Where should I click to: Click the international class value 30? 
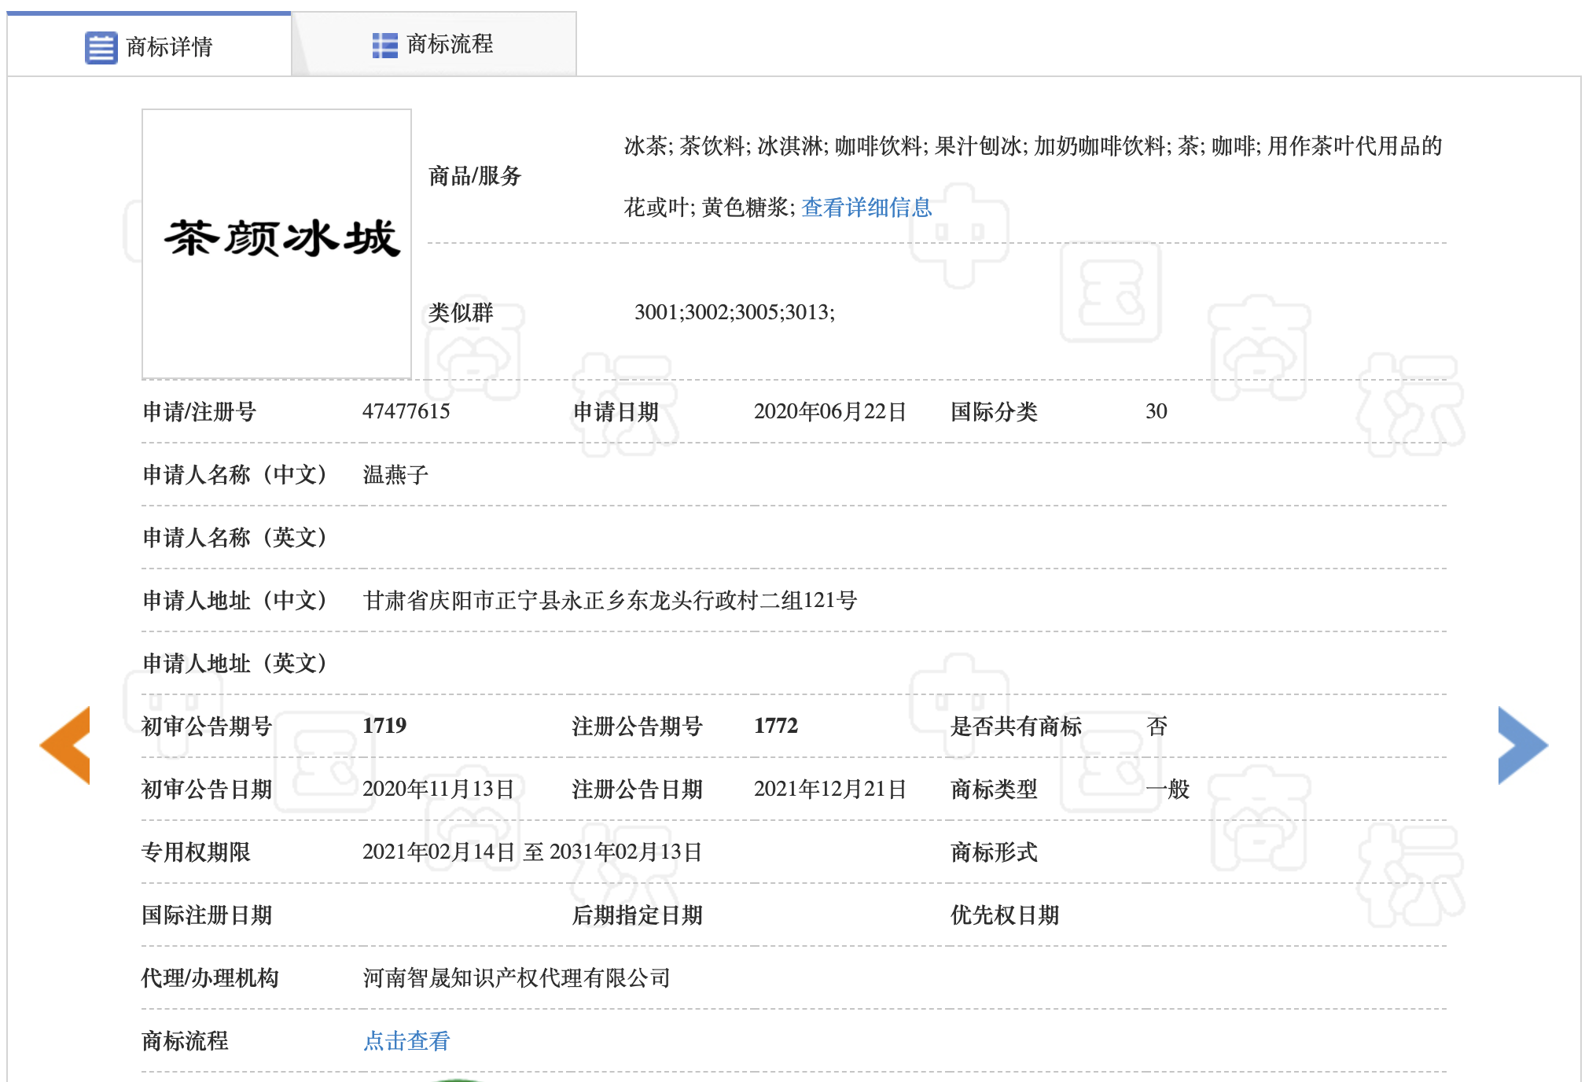(x=1157, y=410)
